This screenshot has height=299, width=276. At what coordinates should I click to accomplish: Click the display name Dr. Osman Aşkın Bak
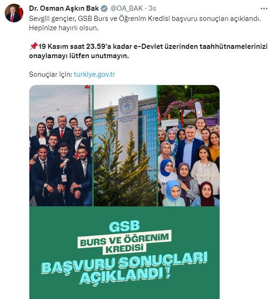64,8
